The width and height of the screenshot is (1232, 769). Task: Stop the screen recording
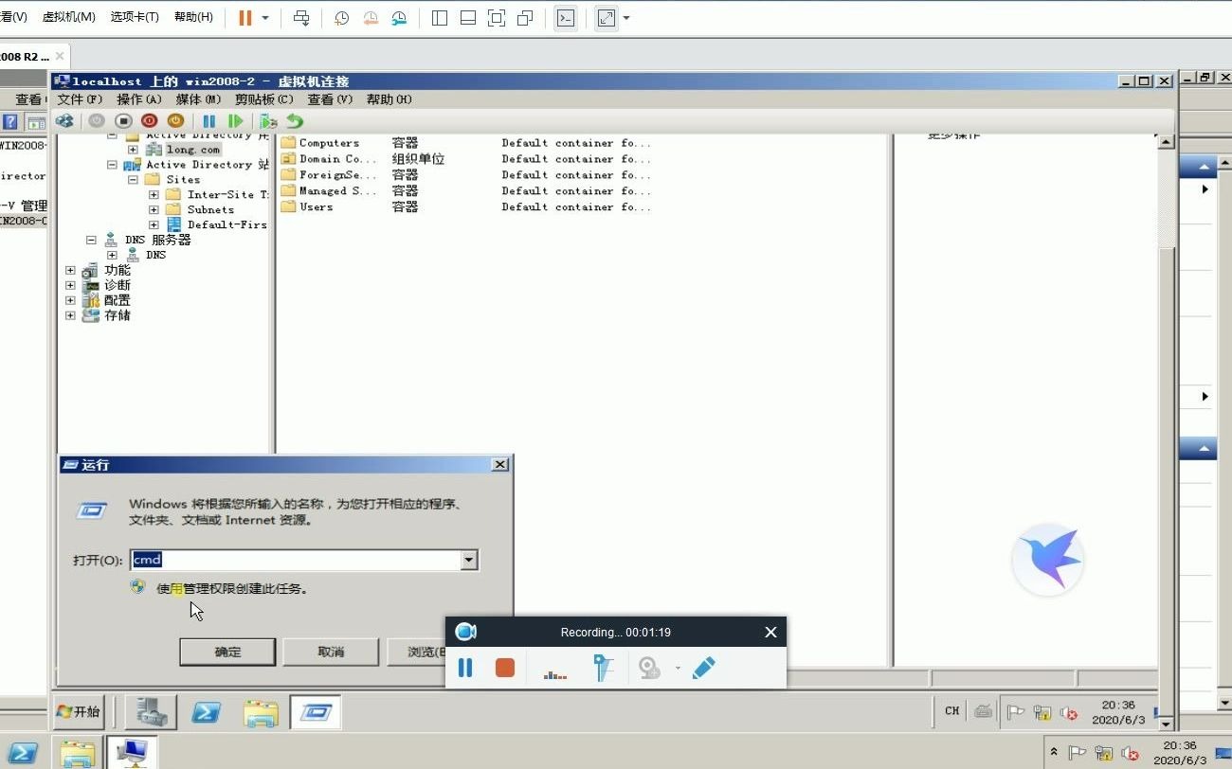[505, 669]
